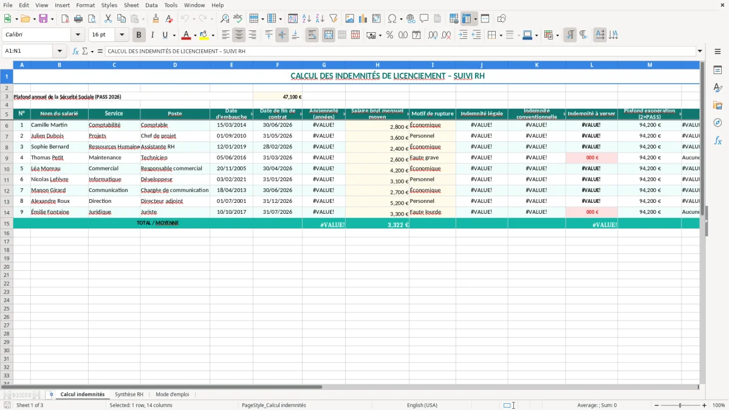Image resolution: width=729 pixels, height=410 pixels.
Task: Toggle Merge and Center Cells
Action: coord(329,35)
